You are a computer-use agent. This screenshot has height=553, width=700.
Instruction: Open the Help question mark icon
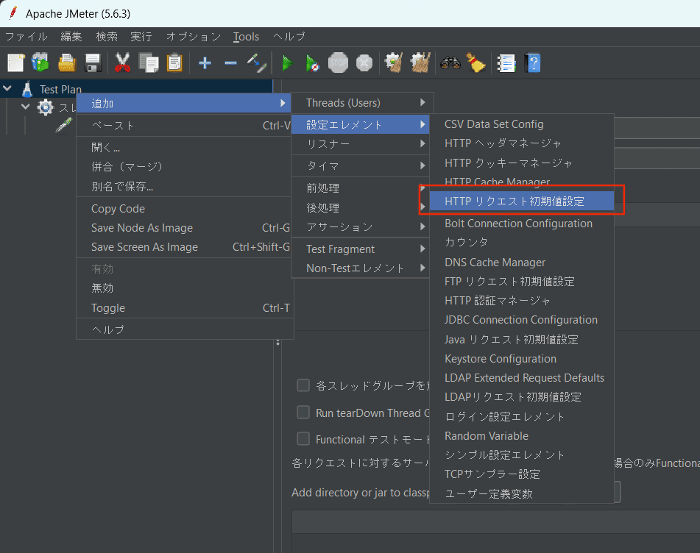click(x=533, y=63)
